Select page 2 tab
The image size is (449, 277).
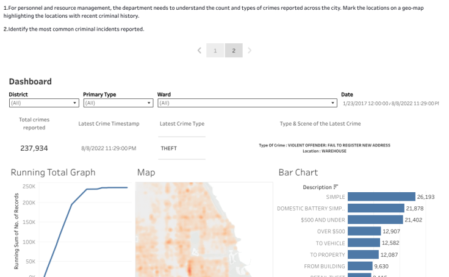tap(233, 51)
